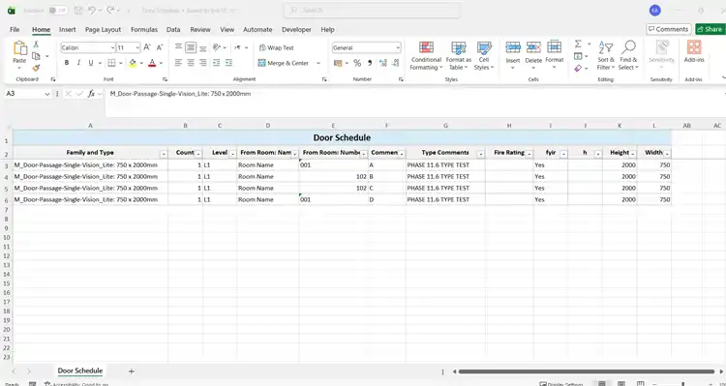Cut selection with the scissors icon
The image size is (726, 386).
click(36, 45)
